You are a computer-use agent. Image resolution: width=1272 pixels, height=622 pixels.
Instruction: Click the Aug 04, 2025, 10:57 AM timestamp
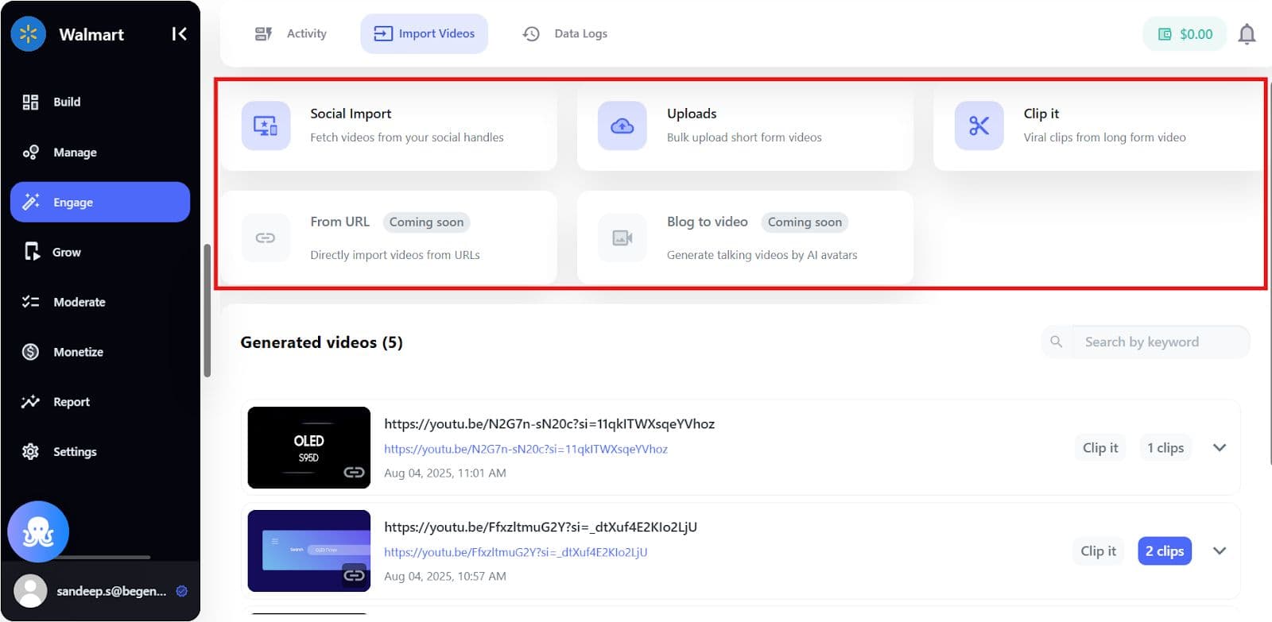click(x=445, y=576)
